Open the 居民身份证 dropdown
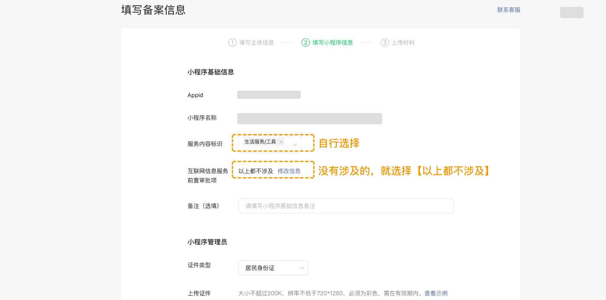 click(x=273, y=268)
